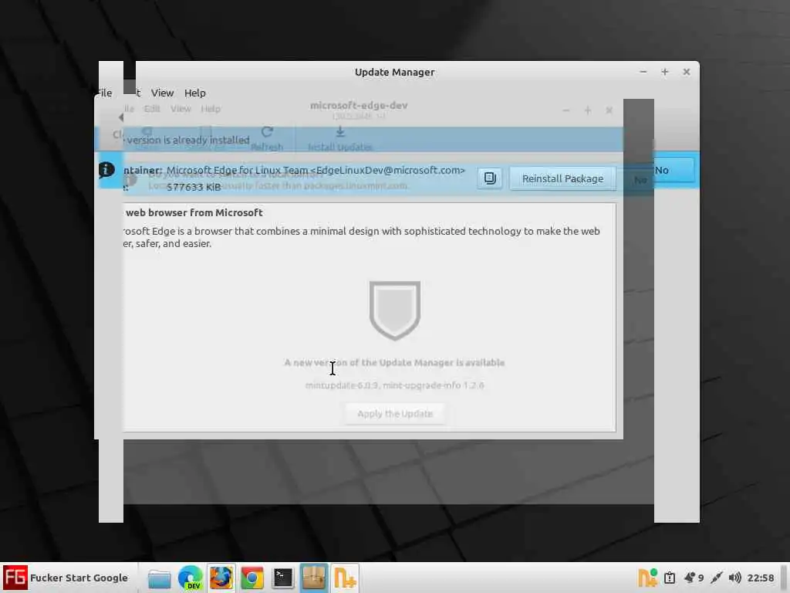Open the volume control tray icon

coord(734,578)
